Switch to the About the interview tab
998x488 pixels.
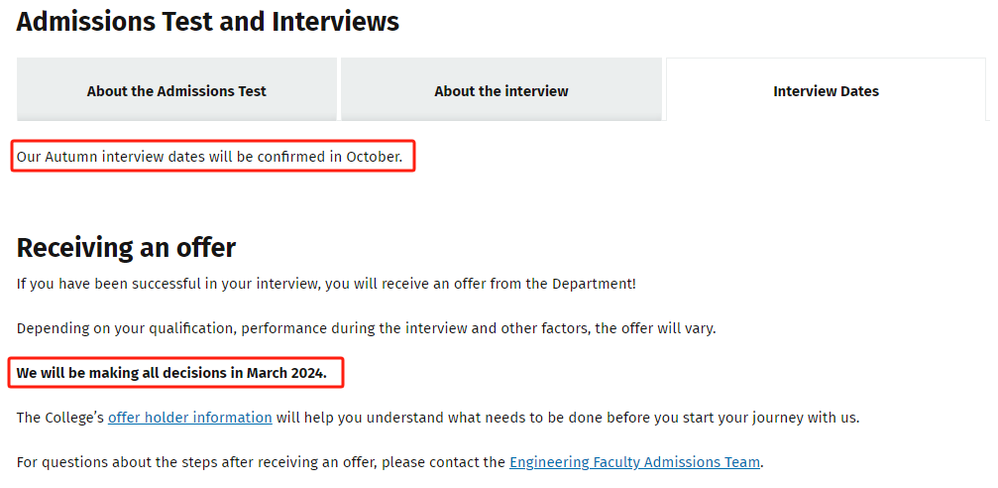coord(500,91)
